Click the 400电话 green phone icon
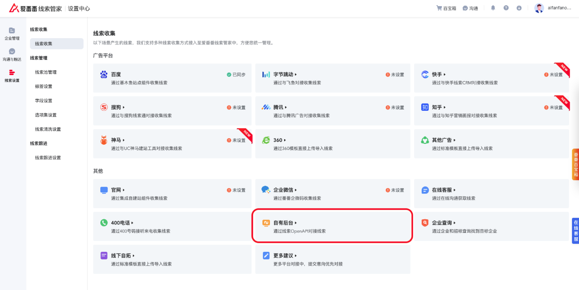579x290 pixels. [x=104, y=223]
